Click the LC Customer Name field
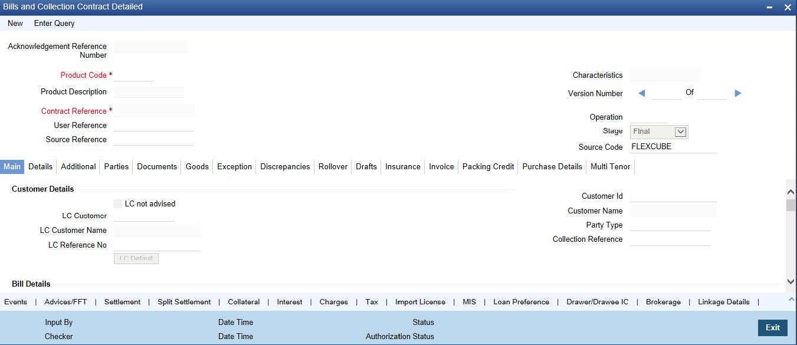The image size is (797, 345). tap(157, 230)
